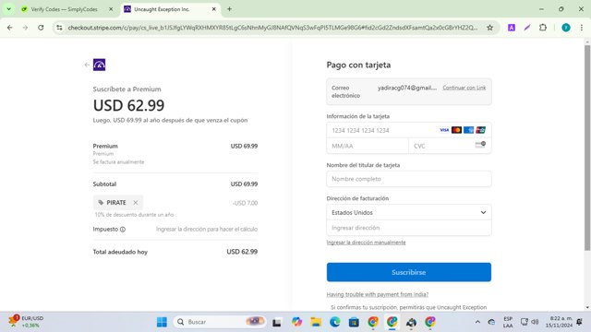
Task: Open the Estados Unidos country dropdown
Action: 409,212
